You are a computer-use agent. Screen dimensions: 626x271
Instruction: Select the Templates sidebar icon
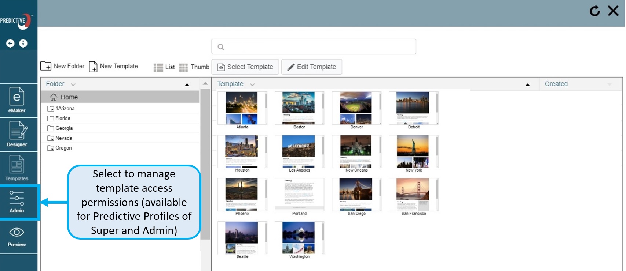(x=17, y=168)
